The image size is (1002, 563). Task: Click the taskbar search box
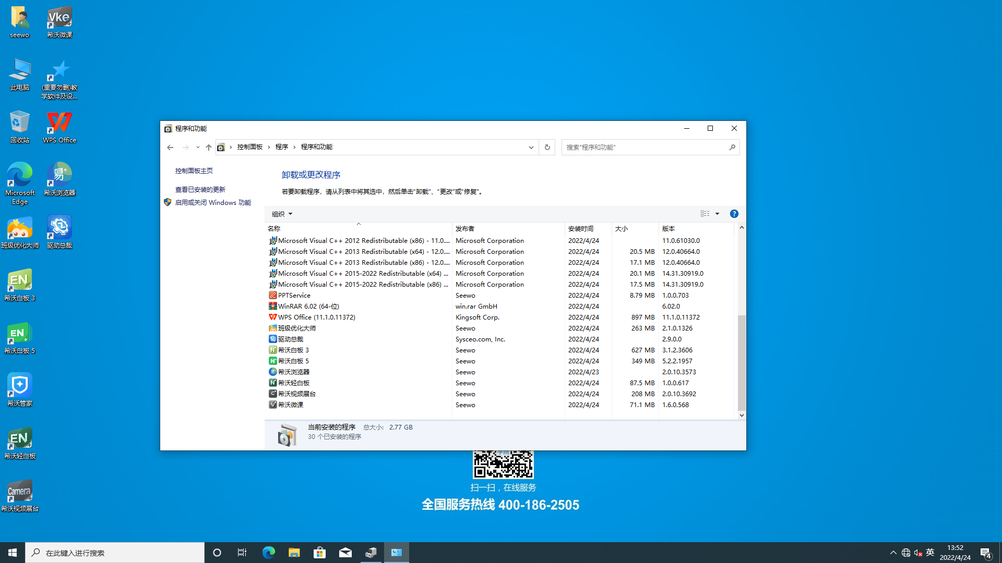coord(115,553)
